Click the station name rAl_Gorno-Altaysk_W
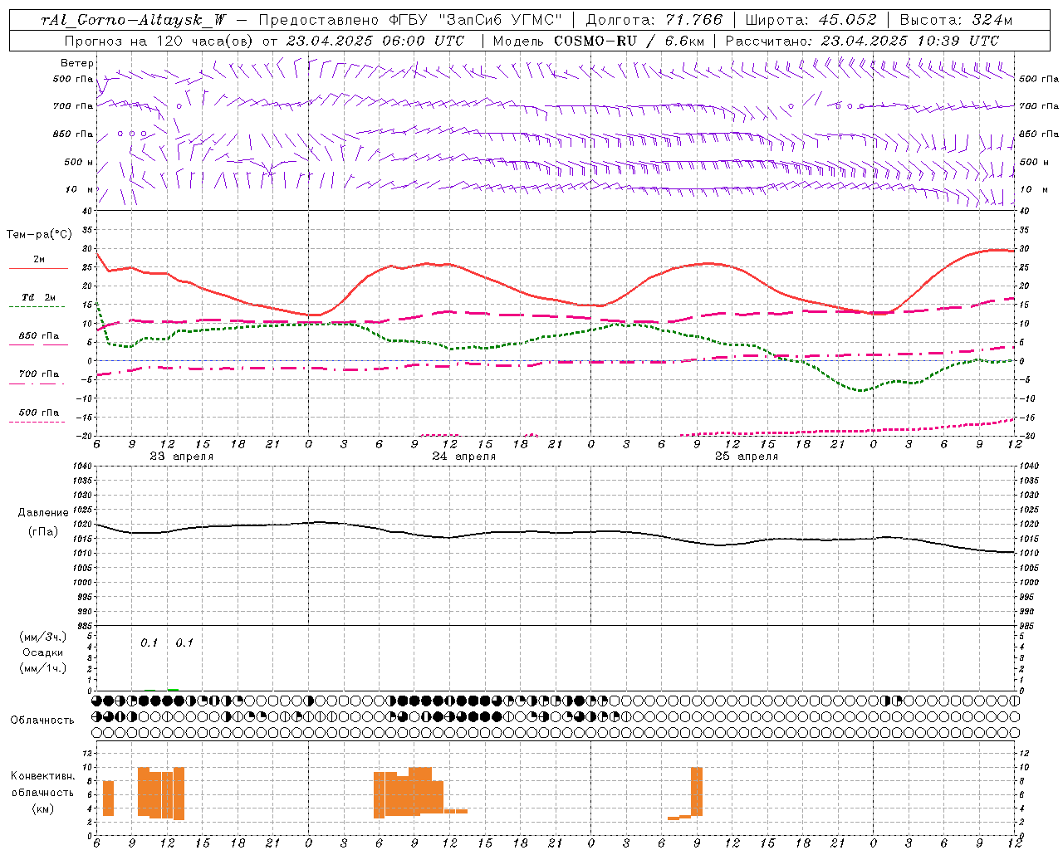The image size is (1063, 850). click(133, 21)
